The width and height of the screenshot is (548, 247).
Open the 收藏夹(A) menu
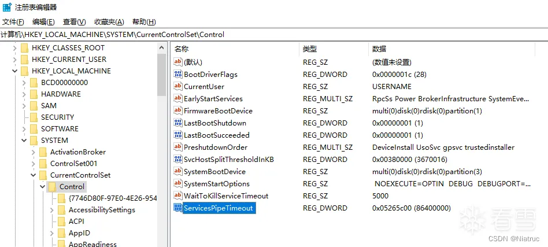coord(109,22)
